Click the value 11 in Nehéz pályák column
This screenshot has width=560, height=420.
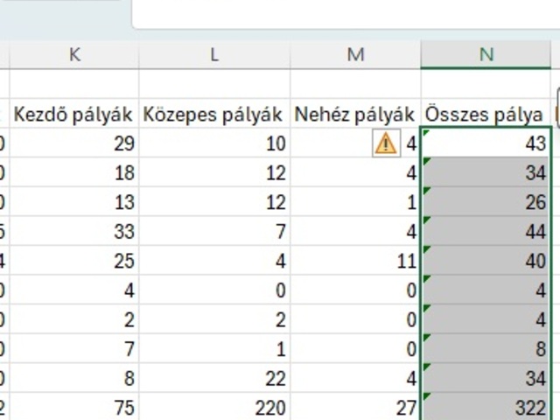(x=355, y=262)
